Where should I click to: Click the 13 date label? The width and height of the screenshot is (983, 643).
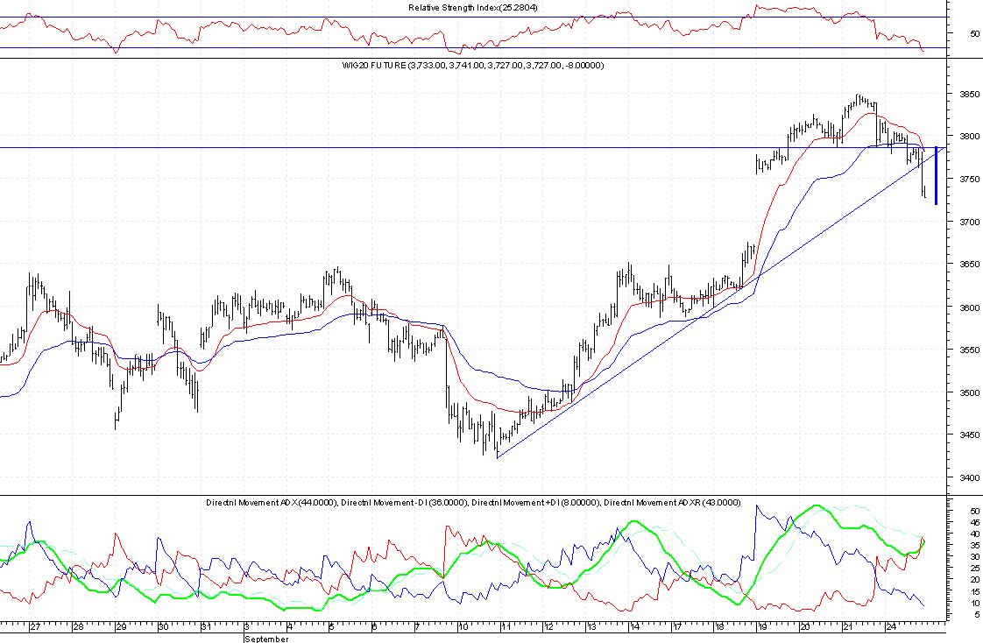coord(591,626)
